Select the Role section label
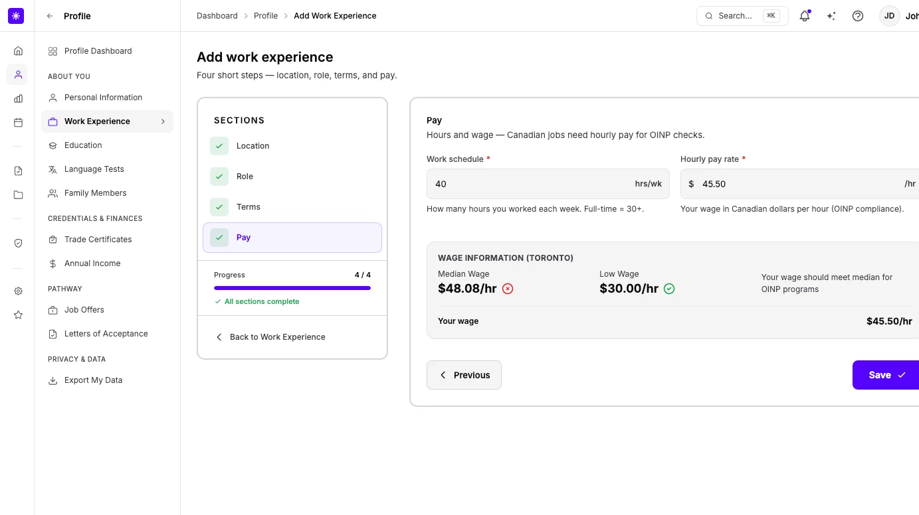This screenshot has height=515, width=919. tap(245, 177)
